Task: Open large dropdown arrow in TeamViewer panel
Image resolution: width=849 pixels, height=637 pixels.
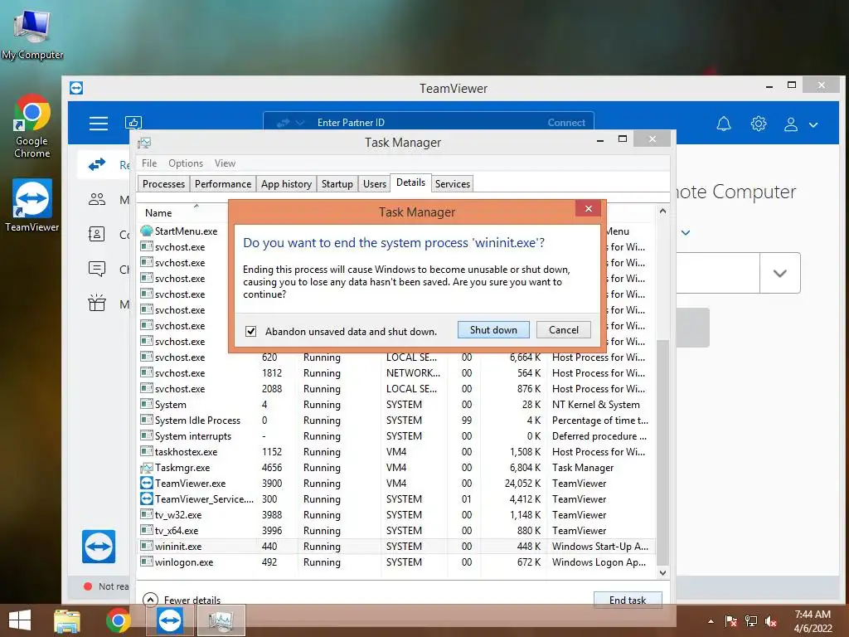Action: 779,273
